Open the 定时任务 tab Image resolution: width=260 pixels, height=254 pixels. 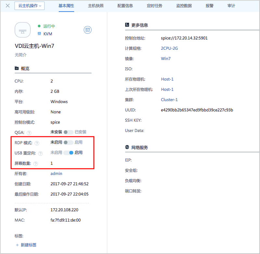[x=154, y=6]
